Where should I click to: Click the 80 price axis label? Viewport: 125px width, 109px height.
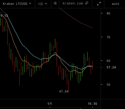pyautogui.click(x=108, y=13)
